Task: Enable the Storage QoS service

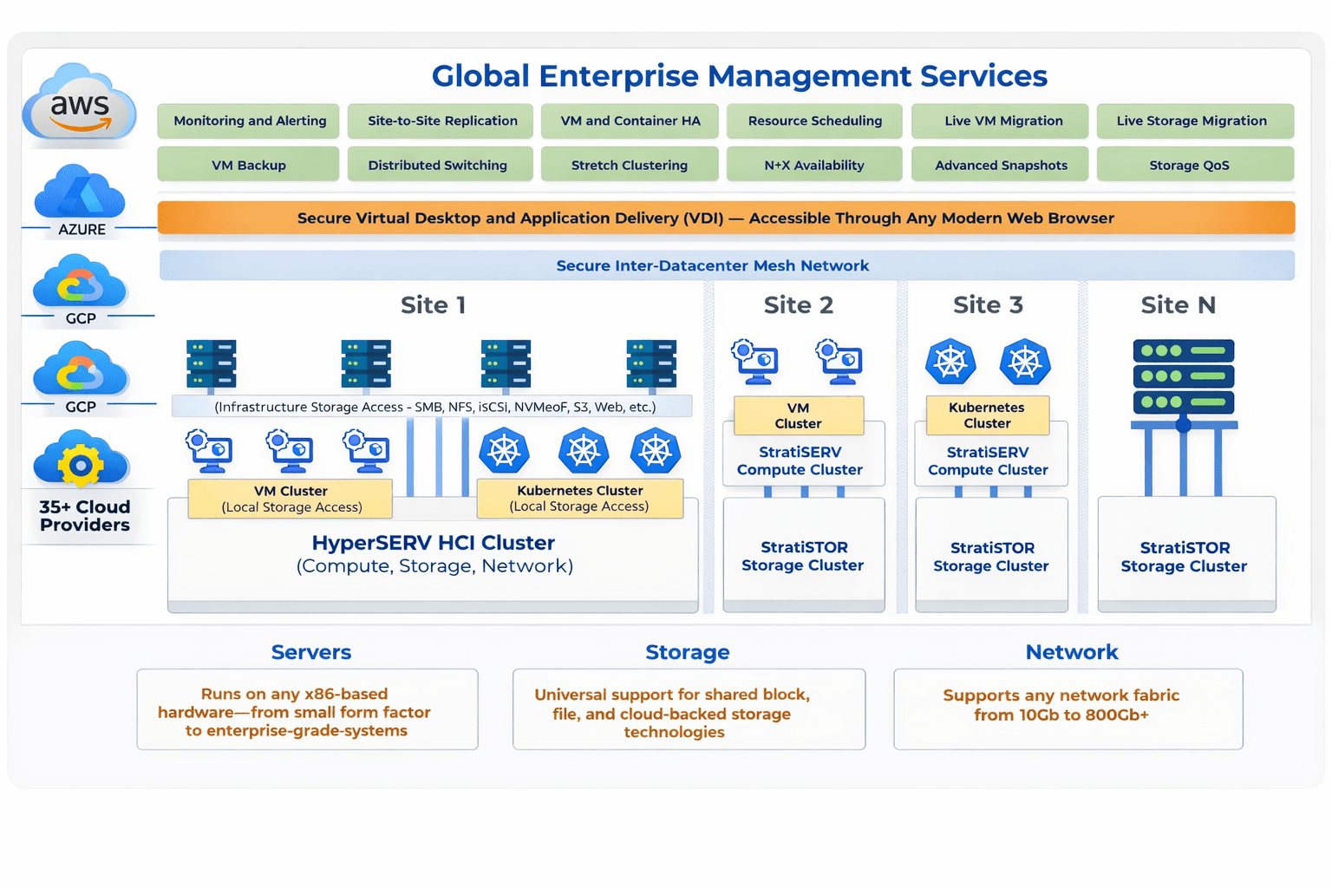Action: click(x=1195, y=164)
